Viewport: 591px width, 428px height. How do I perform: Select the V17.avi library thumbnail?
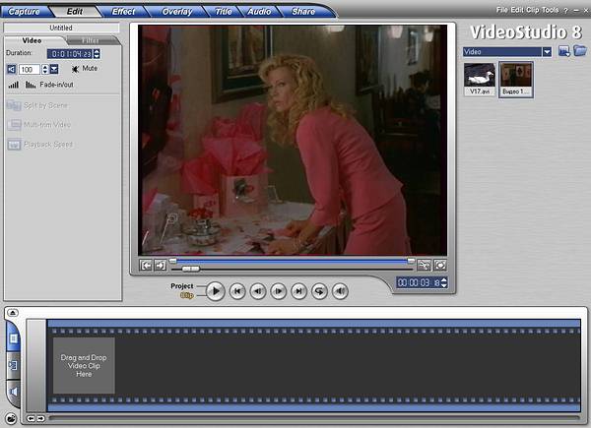pos(480,80)
